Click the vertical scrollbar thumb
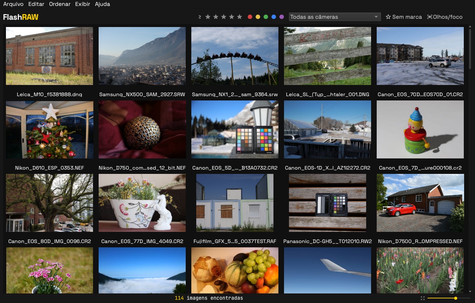This screenshot has width=475, height=303. point(470,49)
